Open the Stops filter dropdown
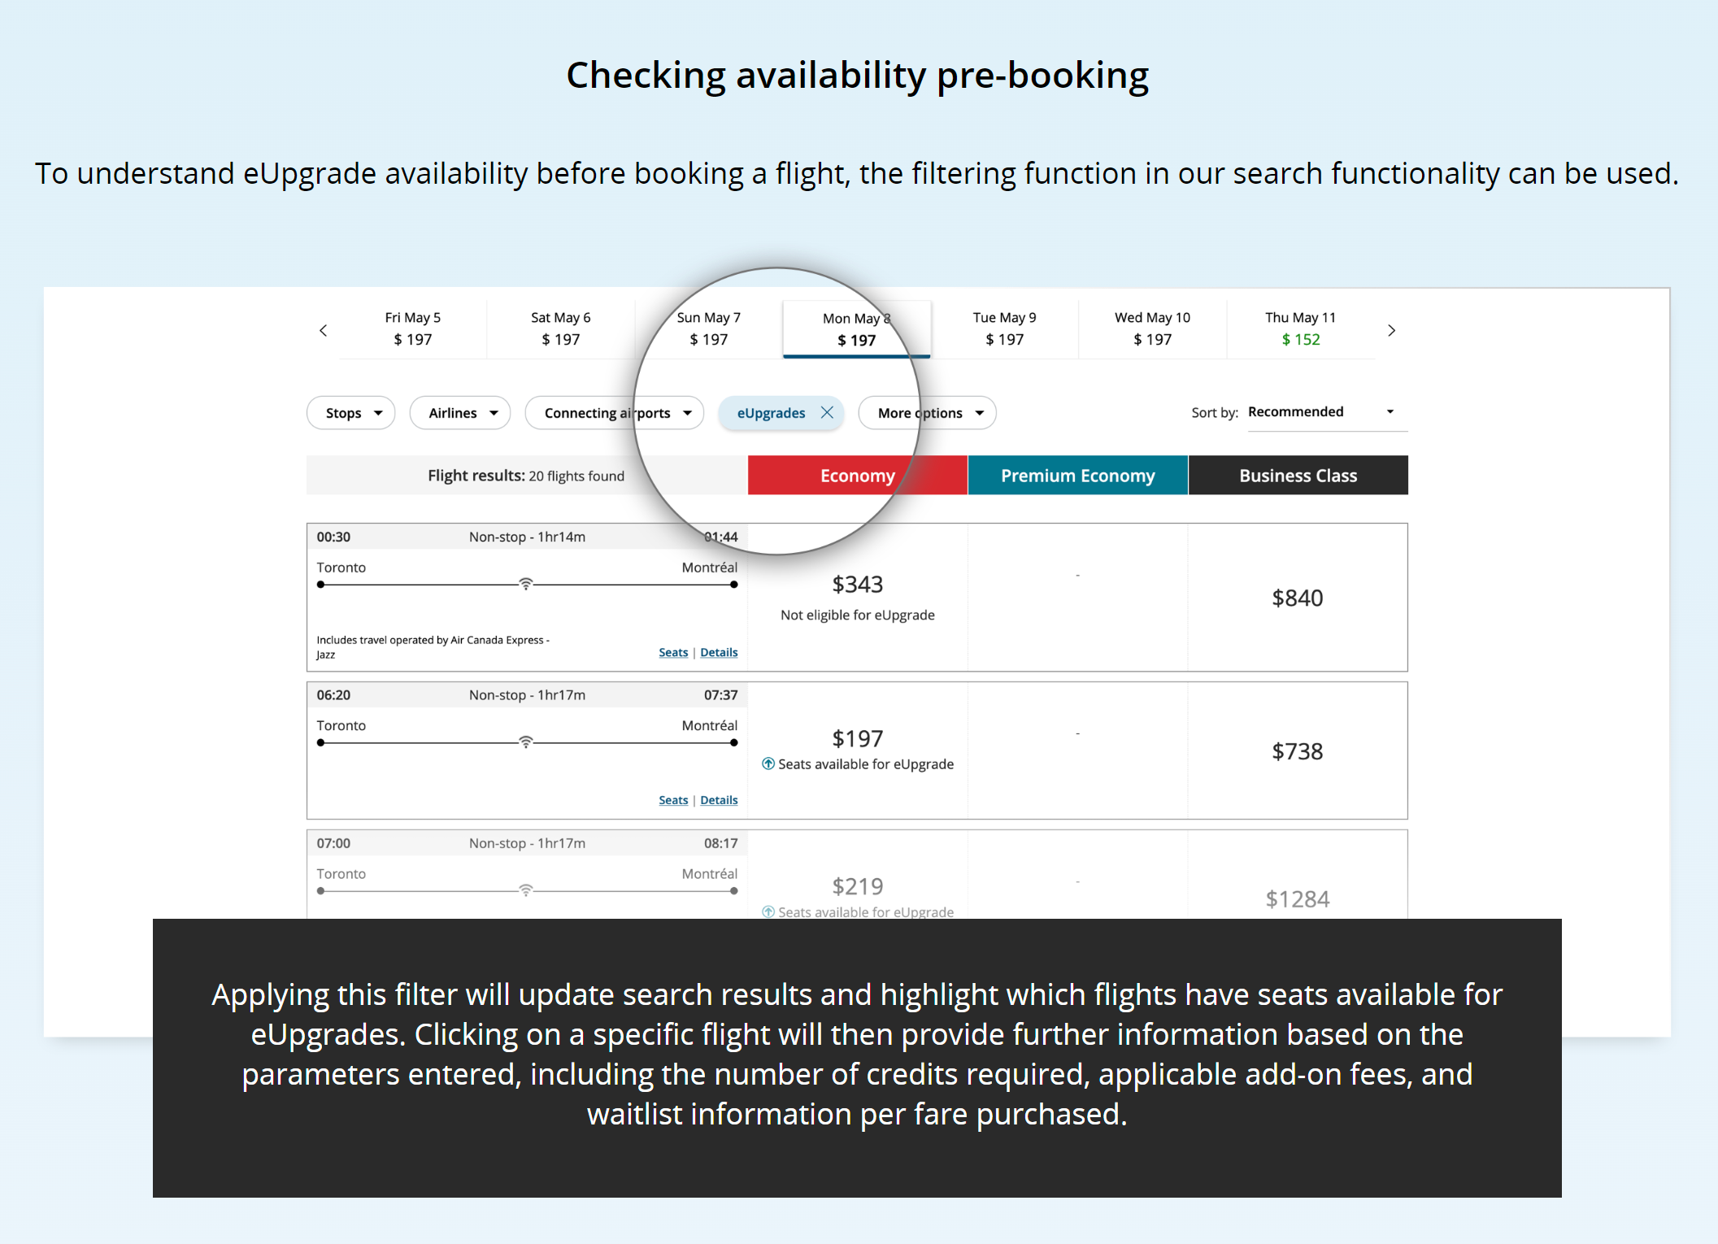The height and width of the screenshot is (1244, 1718). pos(351,412)
